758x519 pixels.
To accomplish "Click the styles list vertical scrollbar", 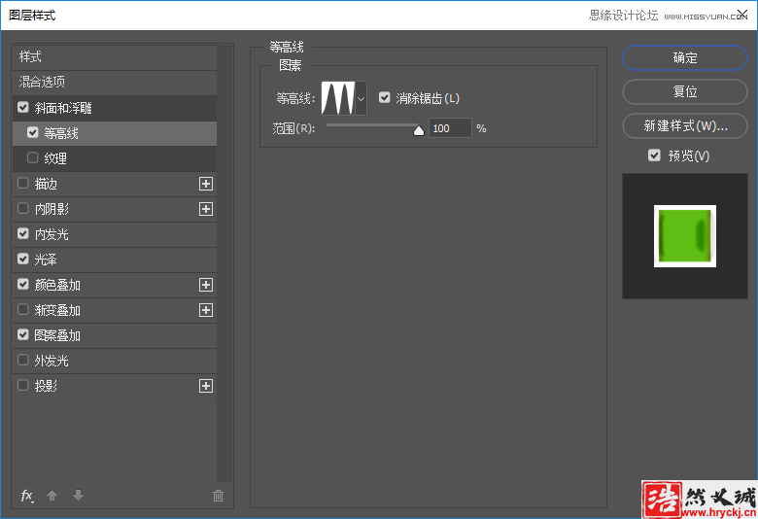I will 224,262.
